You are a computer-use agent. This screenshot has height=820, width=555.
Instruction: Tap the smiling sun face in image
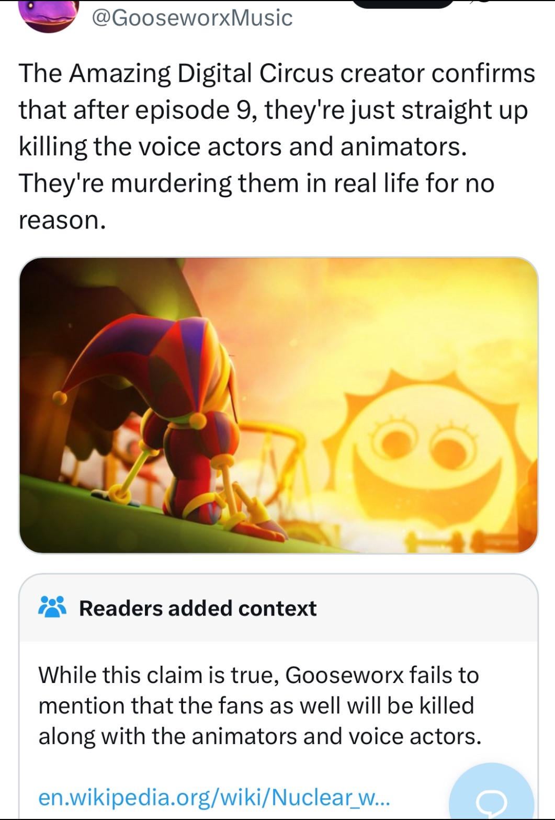(429, 450)
